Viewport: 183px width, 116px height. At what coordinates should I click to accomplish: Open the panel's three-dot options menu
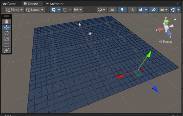178,3
